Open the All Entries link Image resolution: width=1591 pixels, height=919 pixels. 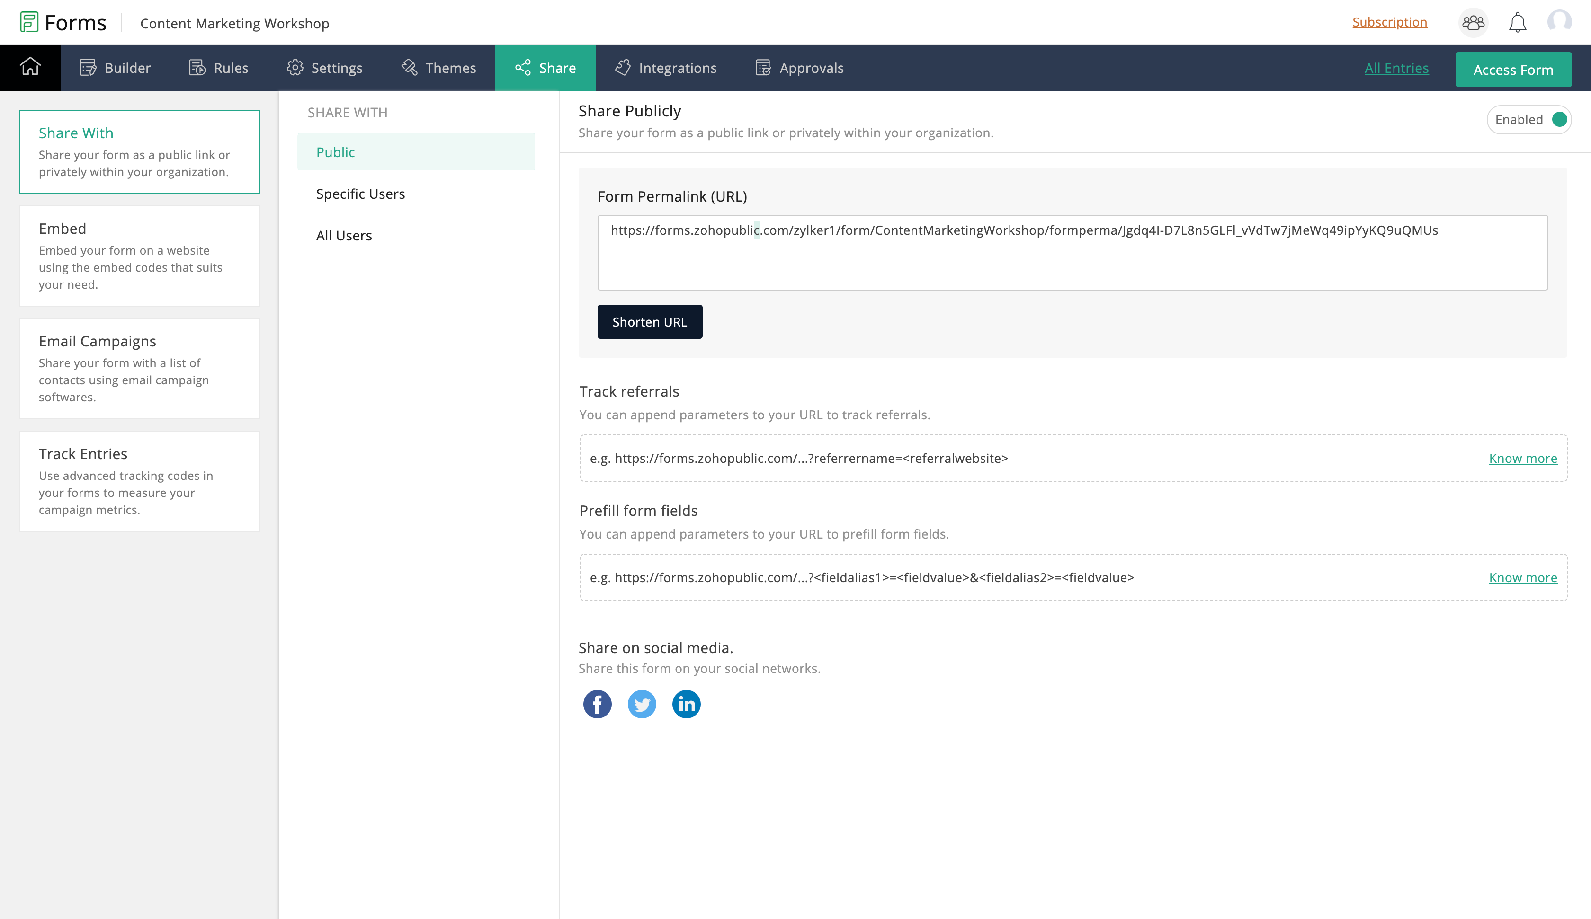tap(1396, 68)
